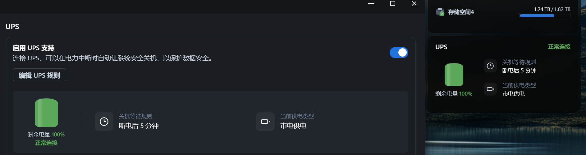Click the clock icon in the UPS widget
This screenshot has height=155, width=586.
[x=490, y=66]
